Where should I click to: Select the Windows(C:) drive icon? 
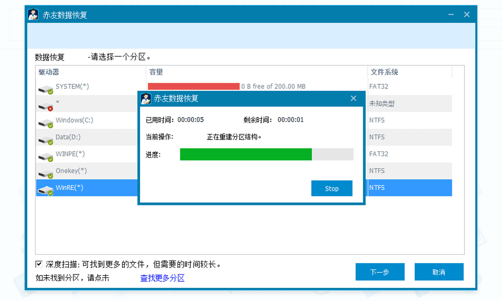click(x=45, y=123)
